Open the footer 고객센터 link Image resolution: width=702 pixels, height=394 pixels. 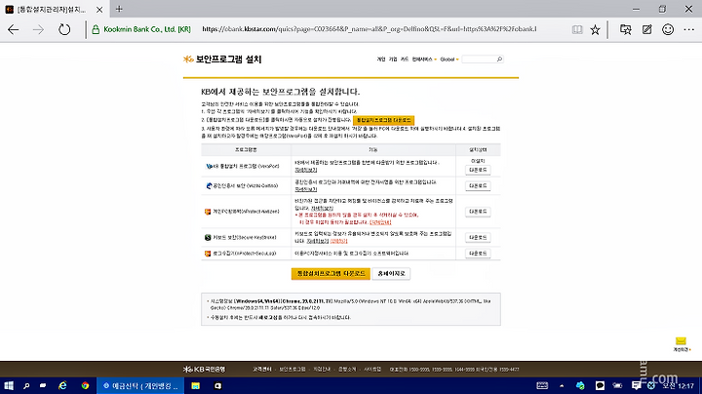point(262,370)
